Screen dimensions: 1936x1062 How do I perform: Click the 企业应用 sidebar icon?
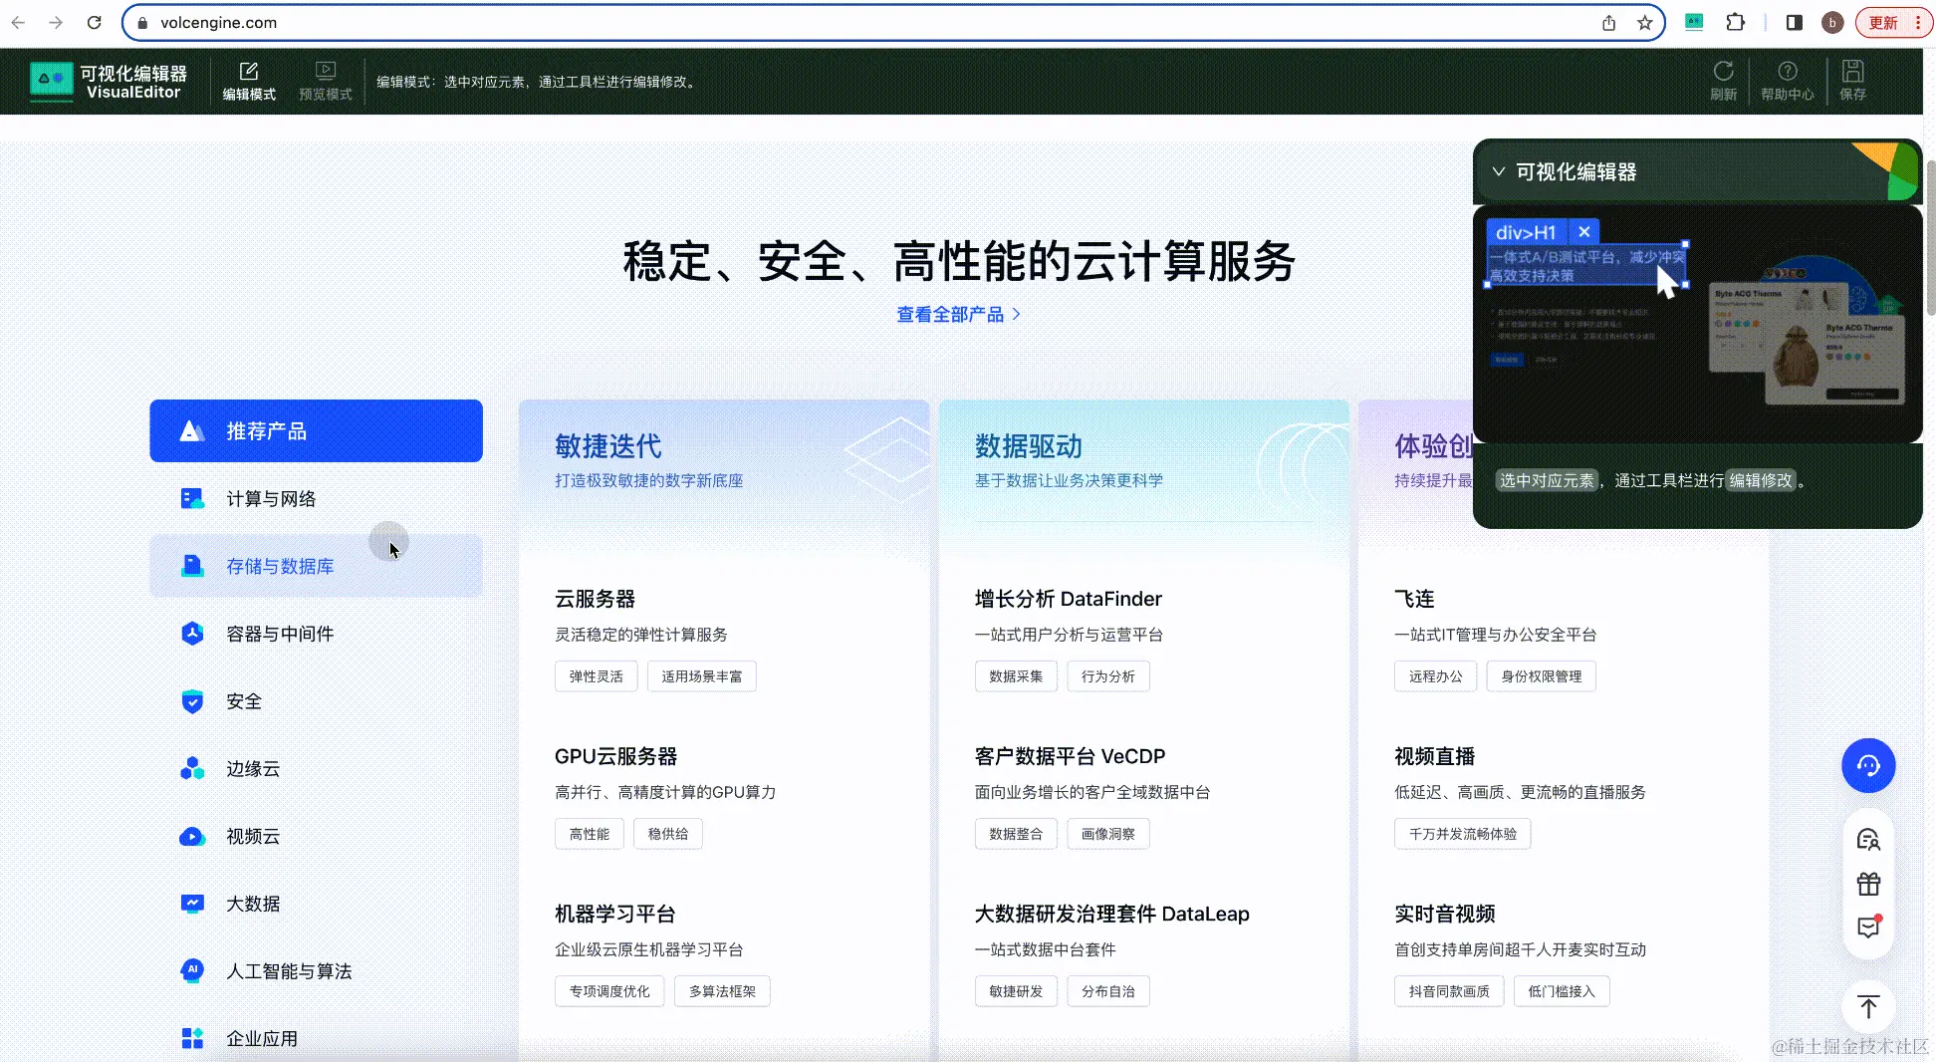click(192, 1039)
